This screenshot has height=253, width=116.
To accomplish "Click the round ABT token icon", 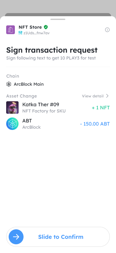I will click(x=12, y=124).
